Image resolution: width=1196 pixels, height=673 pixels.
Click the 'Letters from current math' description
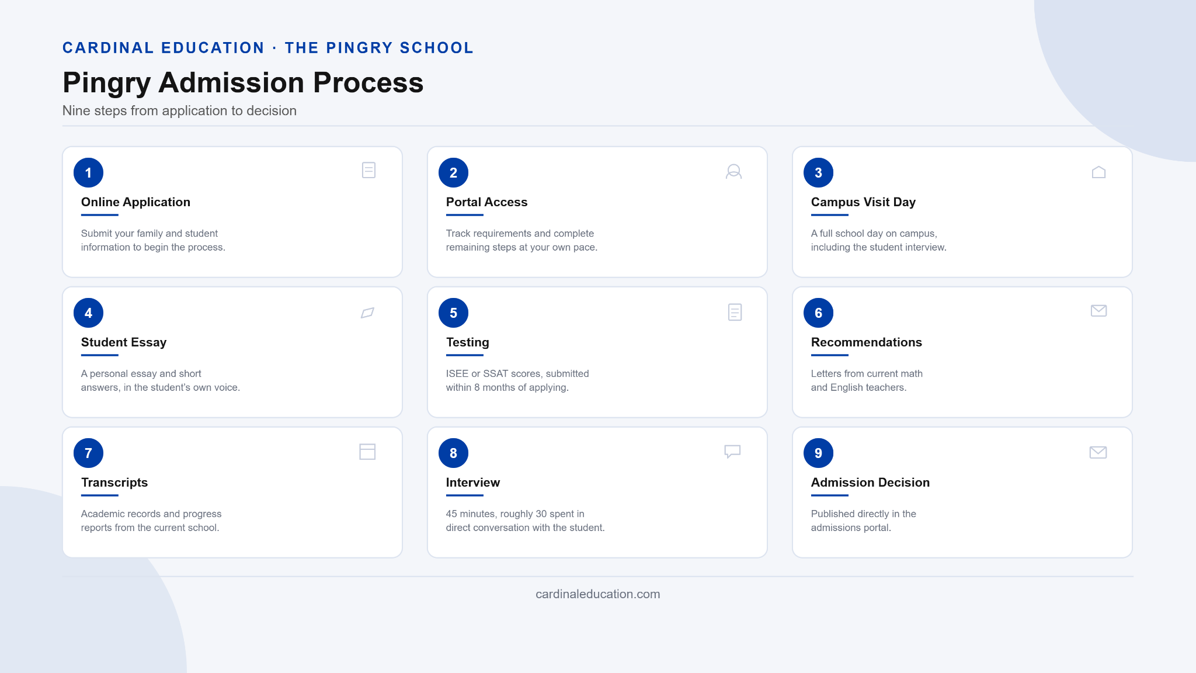[867, 380]
